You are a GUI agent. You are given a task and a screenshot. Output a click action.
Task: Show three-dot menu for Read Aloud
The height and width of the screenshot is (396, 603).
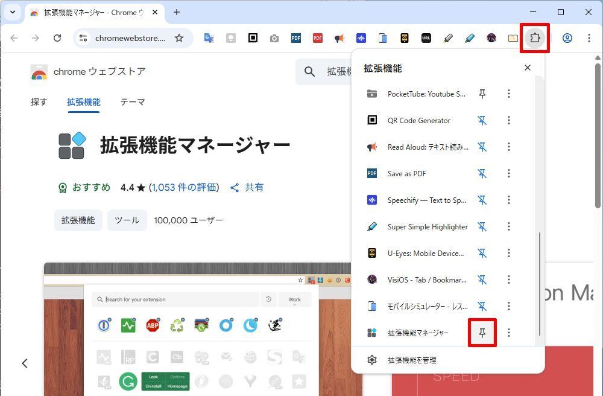[509, 147]
